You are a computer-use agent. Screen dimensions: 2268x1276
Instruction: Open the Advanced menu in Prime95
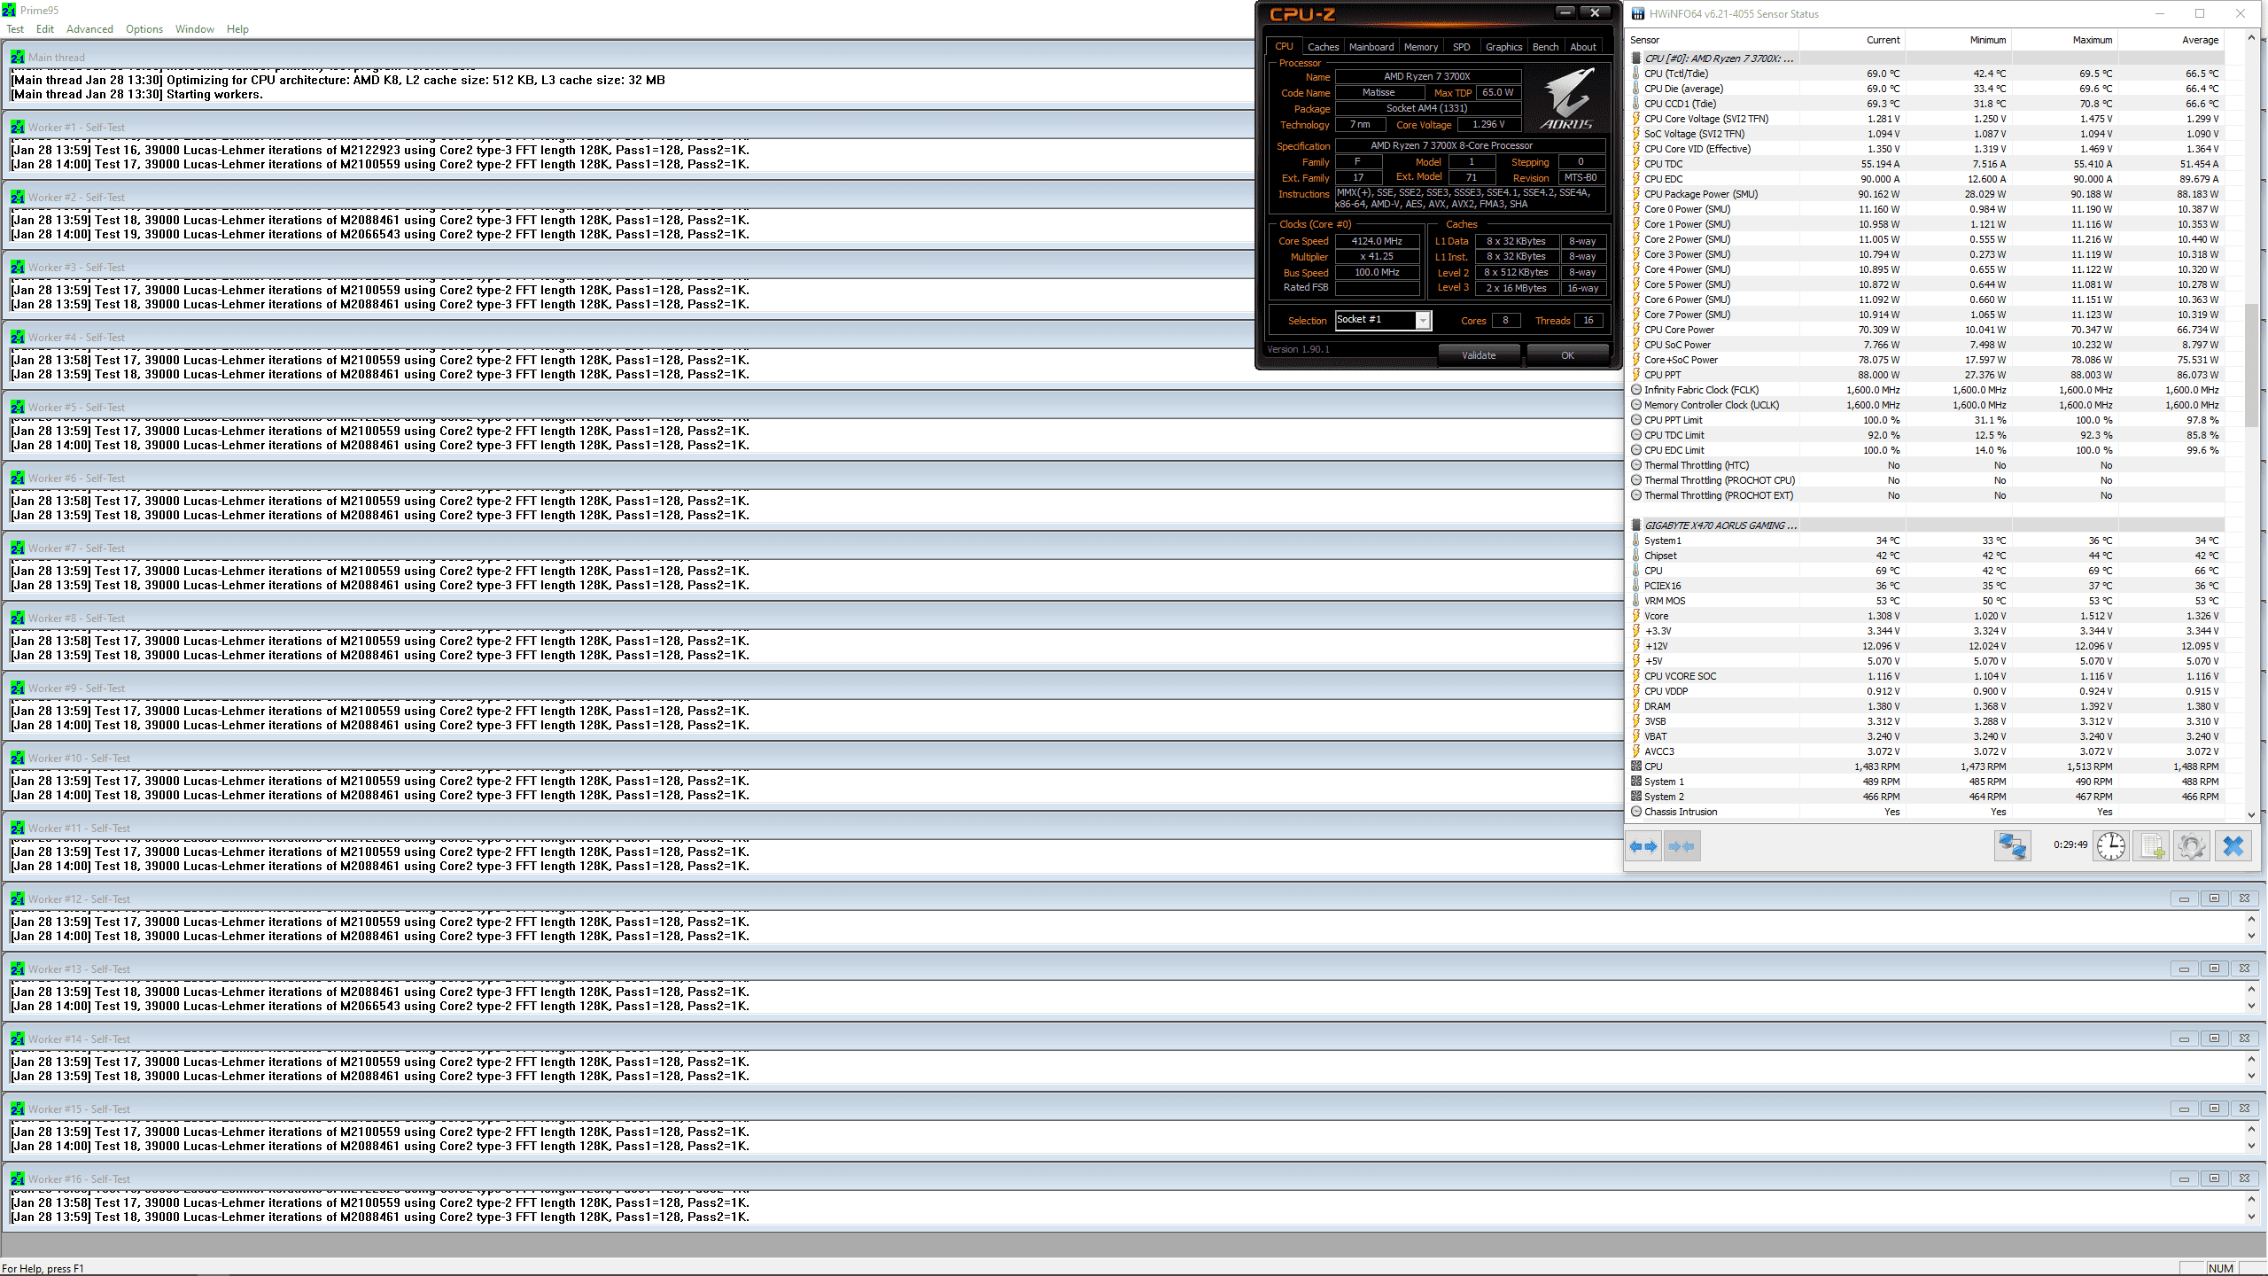pos(89,29)
